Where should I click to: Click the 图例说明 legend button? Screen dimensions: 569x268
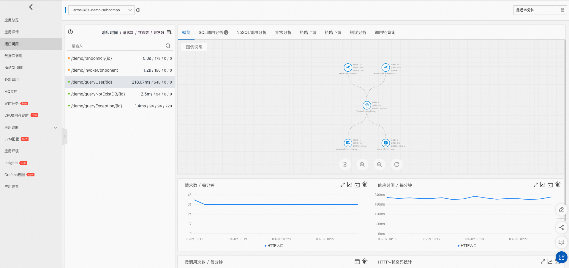point(194,47)
